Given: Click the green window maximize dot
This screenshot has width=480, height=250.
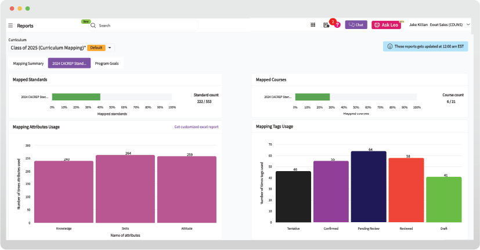Looking at the screenshot, I should pos(27,9).
